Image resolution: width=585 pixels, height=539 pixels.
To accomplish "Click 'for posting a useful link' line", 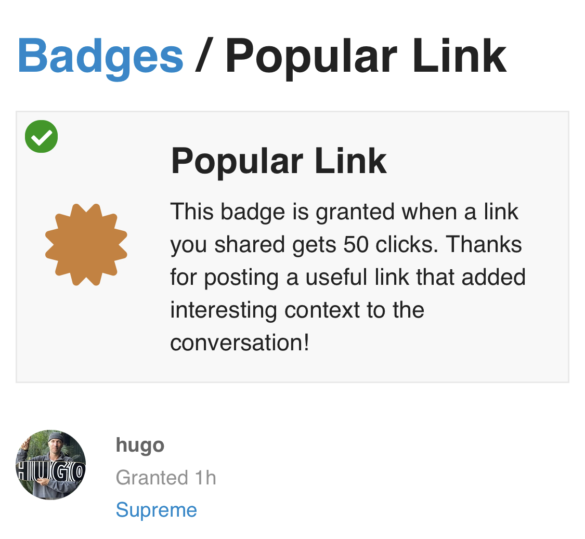I will point(290,278).
